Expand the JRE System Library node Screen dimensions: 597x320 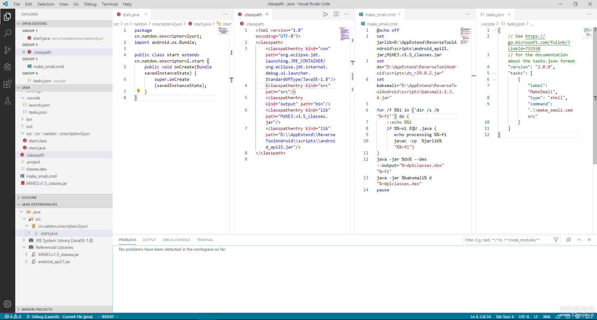pos(24,240)
